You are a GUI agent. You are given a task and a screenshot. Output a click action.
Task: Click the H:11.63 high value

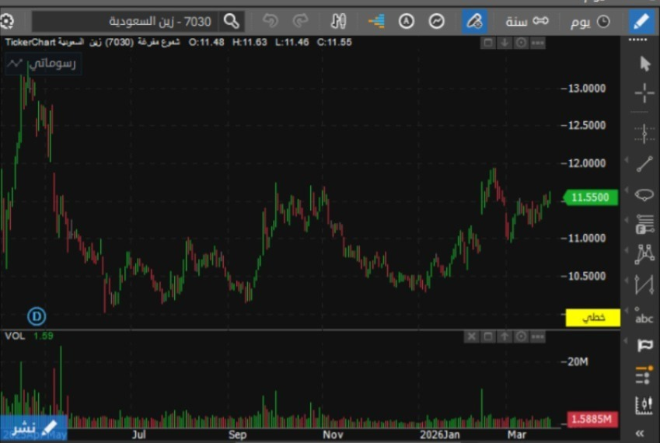click(x=250, y=42)
